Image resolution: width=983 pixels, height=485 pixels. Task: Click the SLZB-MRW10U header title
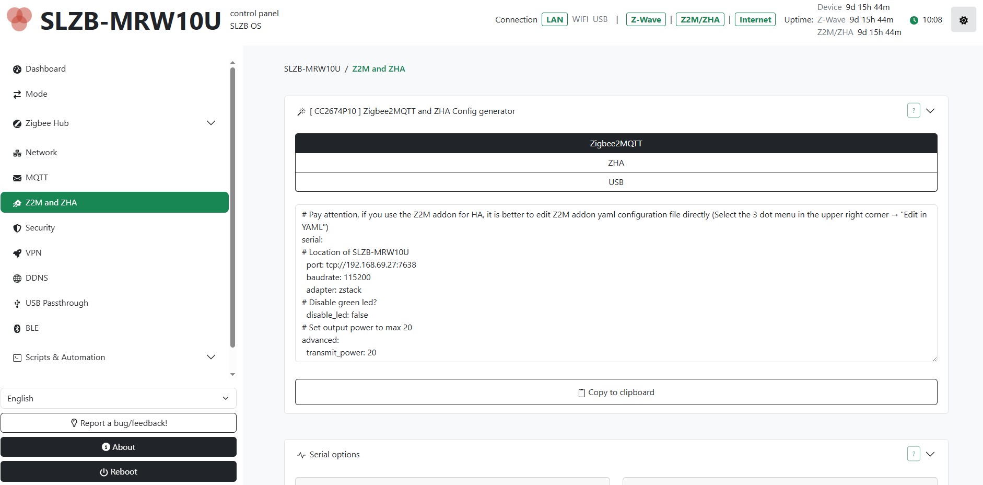pos(131,21)
